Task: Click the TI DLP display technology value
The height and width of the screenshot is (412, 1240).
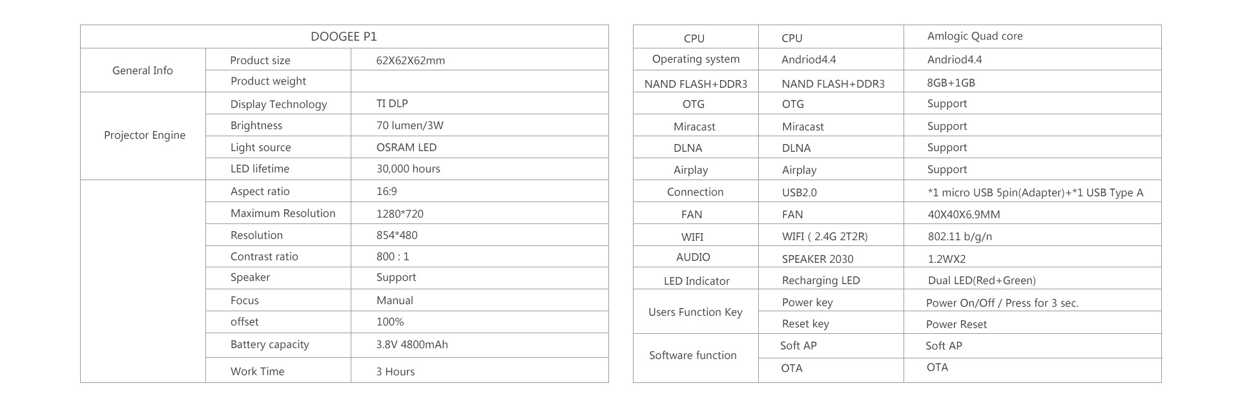Action: pyautogui.click(x=392, y=103)
